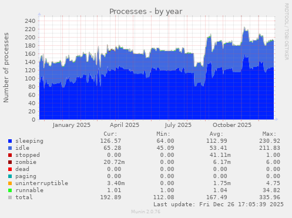Image resolution: width=292 pixels, height=218 pixels.
Task: Click the y-axis label 240
Action: point(30,21)
